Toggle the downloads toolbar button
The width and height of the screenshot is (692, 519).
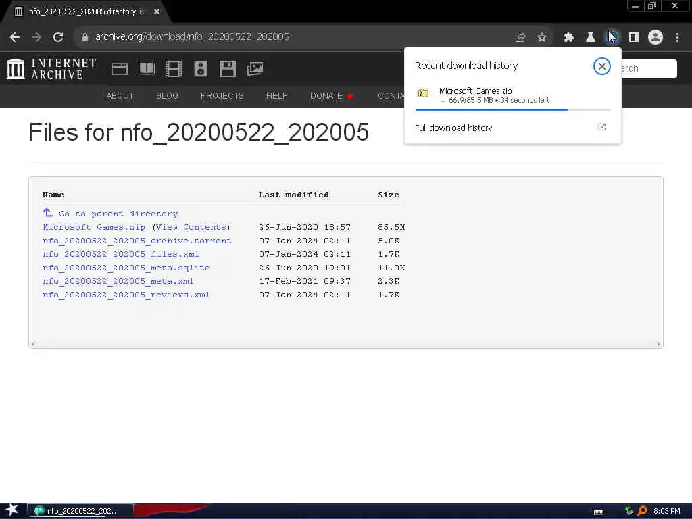point(612,38)
